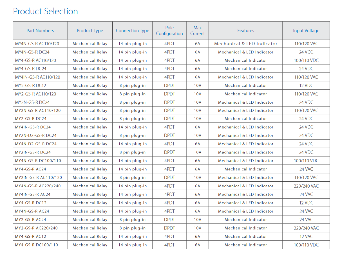
Task: Select the Connection Type column header
Action: click(132, 30)
